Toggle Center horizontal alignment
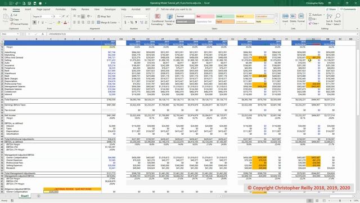Image resolution: width=360 pixels, height=203 pixels. click(79, 23)
